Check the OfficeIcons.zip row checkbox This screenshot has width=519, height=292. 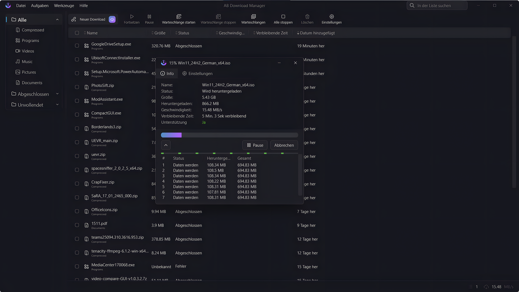(77, 211)
